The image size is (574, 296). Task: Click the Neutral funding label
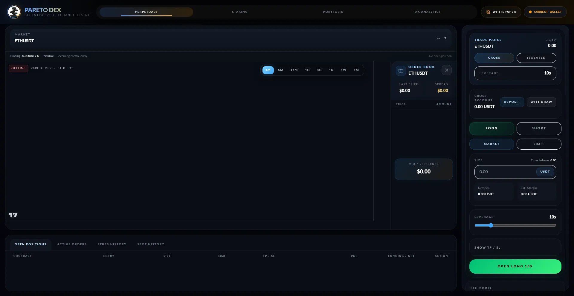(48, 56)
